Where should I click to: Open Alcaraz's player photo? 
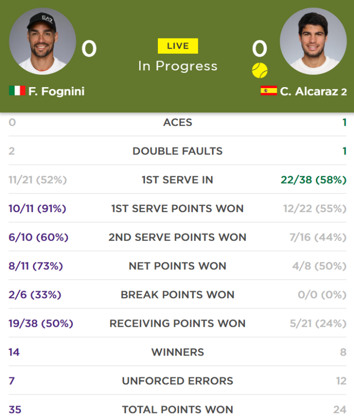click(313, 41)
